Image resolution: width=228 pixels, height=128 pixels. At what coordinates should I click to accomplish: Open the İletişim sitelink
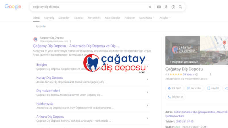pos(42,65)
